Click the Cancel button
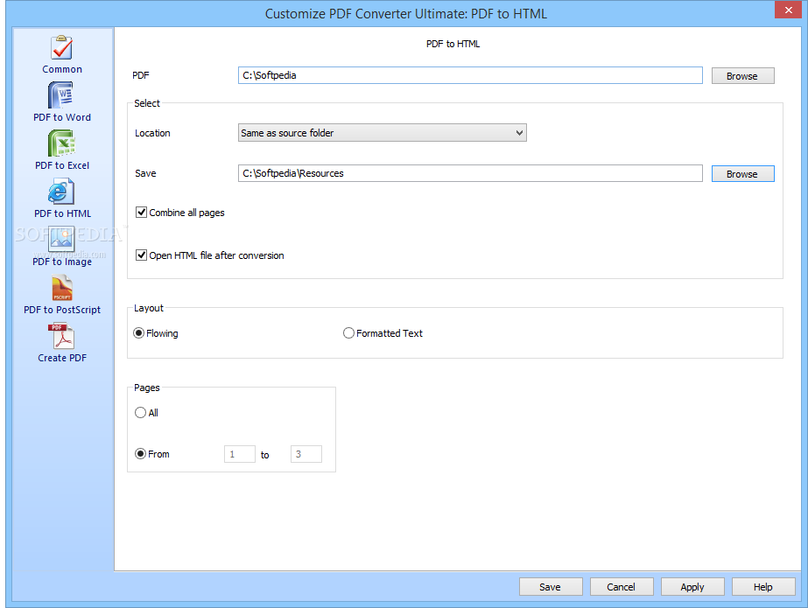This screenshot has width=808, height=608. pos(622,587)
